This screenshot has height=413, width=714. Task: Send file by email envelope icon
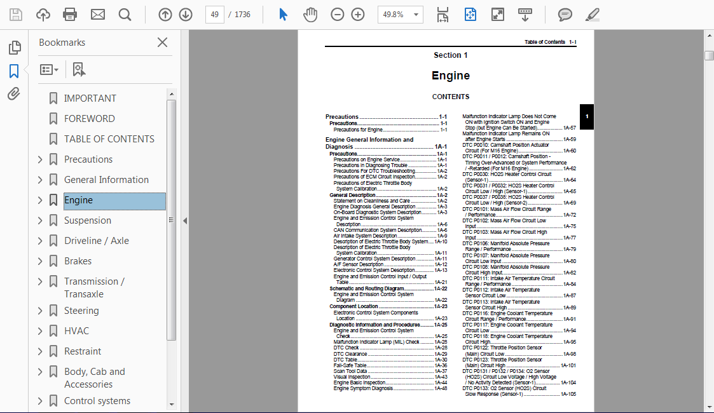pos(97,15)
